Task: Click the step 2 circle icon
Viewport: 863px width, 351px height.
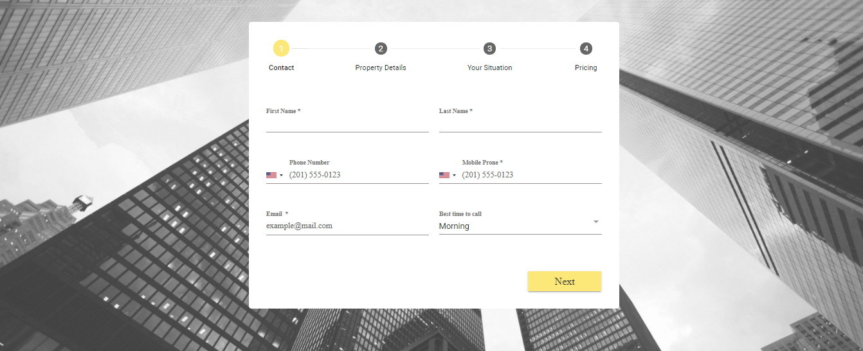Action: coord(381,49)
